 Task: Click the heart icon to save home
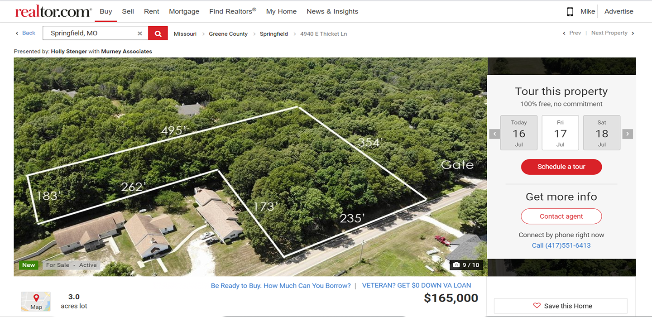point(537,306)
